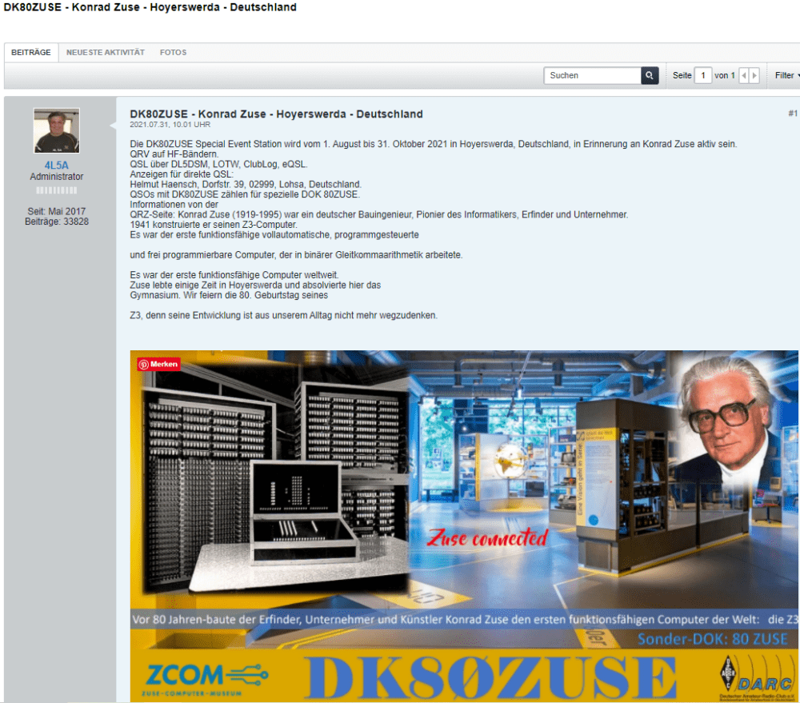Open the Filter dropdown
The width and height of the screenshot is (800, 703).
click(x=786, y=75)
